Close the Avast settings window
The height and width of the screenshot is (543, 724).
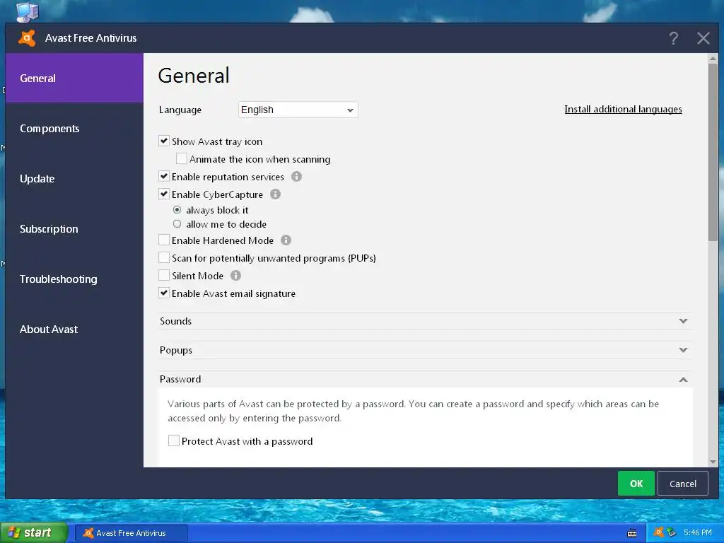[703, 38]
